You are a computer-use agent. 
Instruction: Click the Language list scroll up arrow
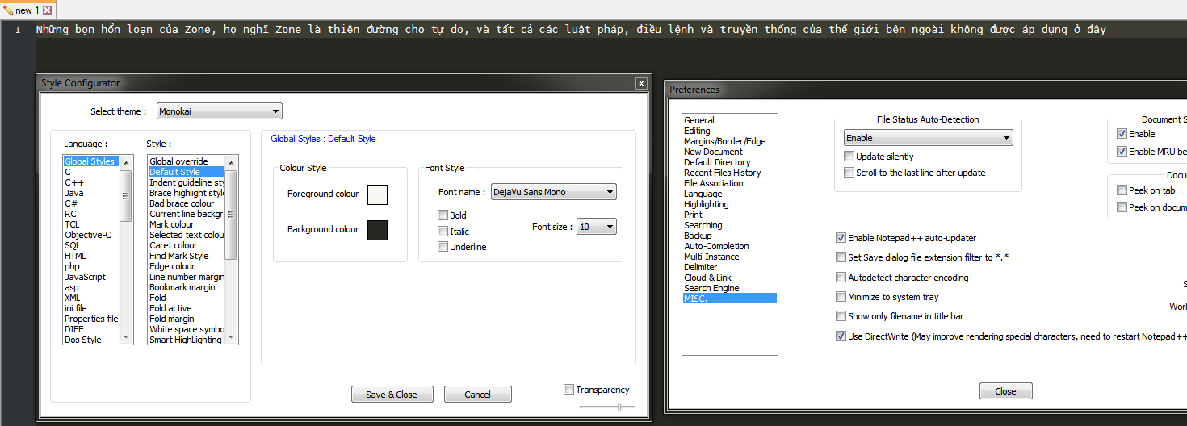(126, 162)
